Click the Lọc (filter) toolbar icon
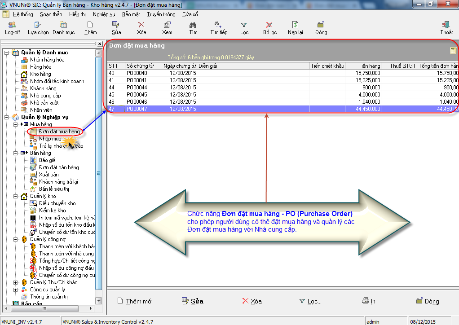Viewport: 459px width, 325px height. pyautogui.click(x=244, y=25)
